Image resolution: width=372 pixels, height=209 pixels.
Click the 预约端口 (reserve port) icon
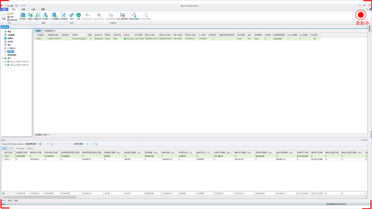(x=22, y=15)
